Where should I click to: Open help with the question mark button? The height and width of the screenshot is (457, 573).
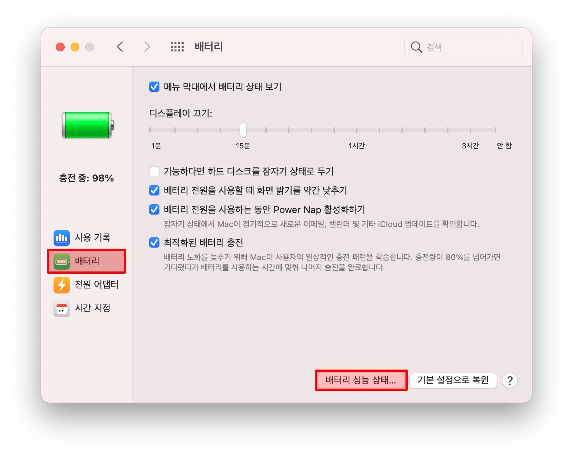[x=510, y=381]
